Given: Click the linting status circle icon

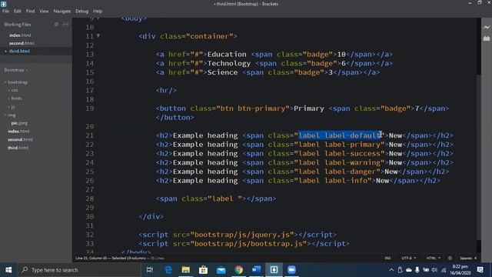Looking at the screenshot, I should [x=450, y=258].
